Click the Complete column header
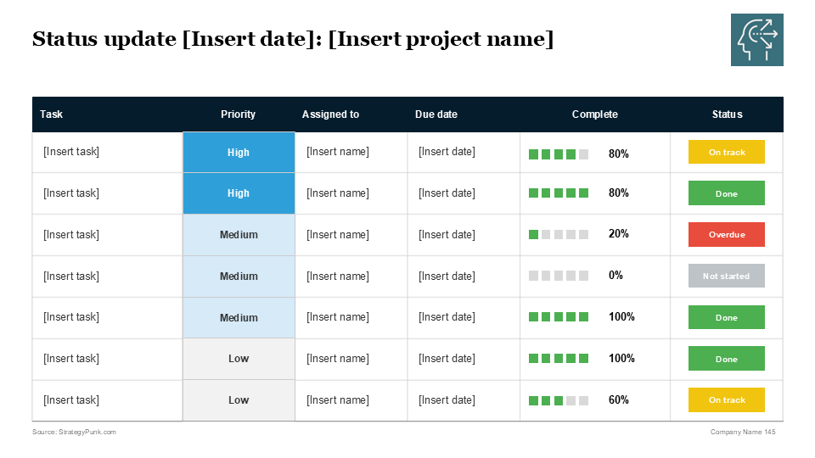 594,114
